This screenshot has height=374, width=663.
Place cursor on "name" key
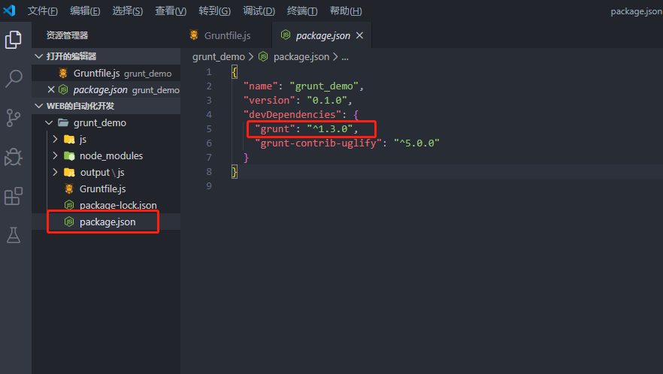click(260, 86)
